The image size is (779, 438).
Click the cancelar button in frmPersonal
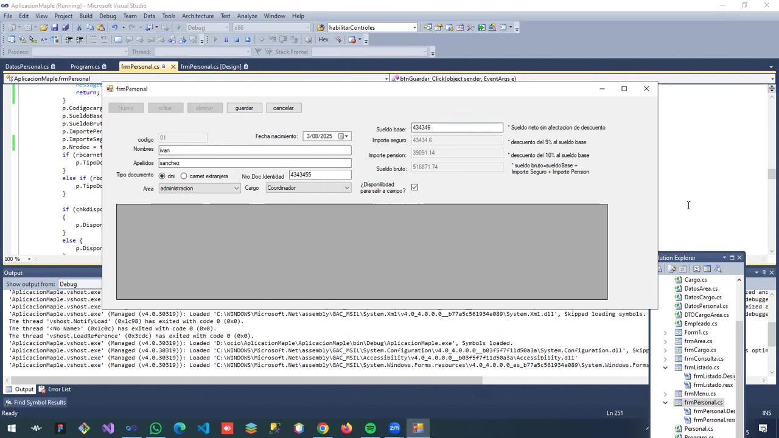(283, 108)
